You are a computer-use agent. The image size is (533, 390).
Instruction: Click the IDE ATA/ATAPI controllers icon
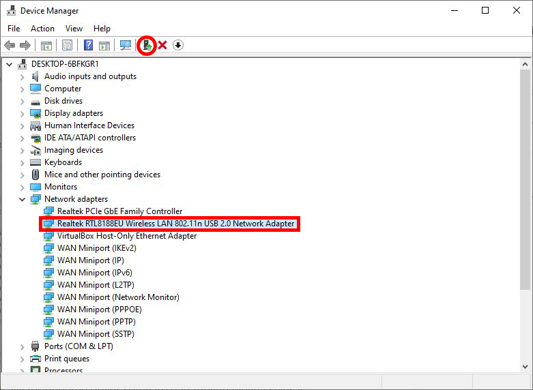tap(35, 138)
